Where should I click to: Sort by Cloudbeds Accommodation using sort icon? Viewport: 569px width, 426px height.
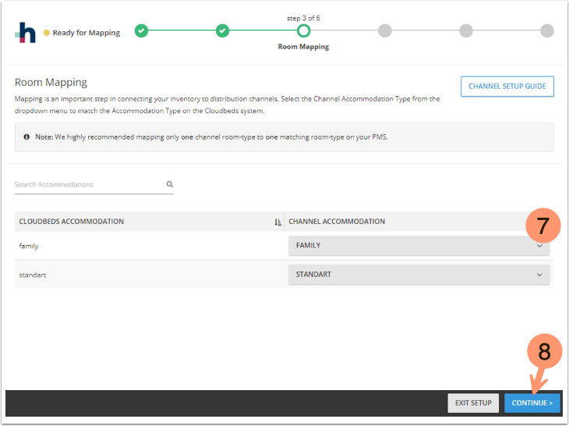pos(277,222)
